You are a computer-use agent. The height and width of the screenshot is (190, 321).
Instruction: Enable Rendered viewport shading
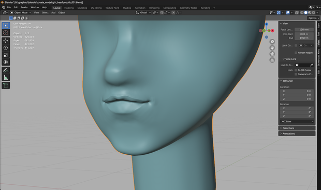(x=313, y=13)
